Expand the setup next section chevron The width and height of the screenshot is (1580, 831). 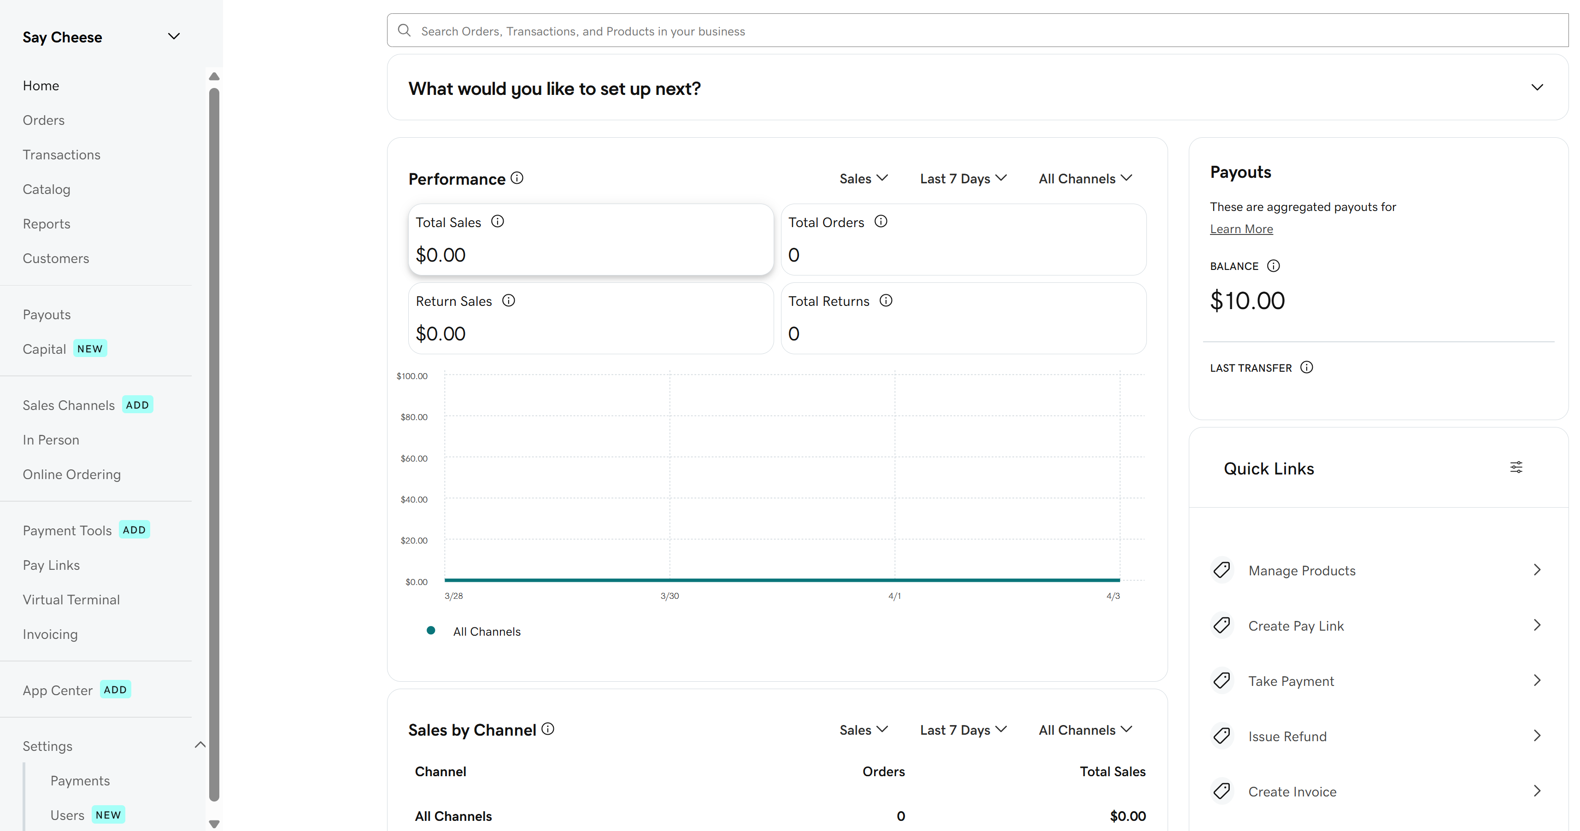(x=1536, y=88)
